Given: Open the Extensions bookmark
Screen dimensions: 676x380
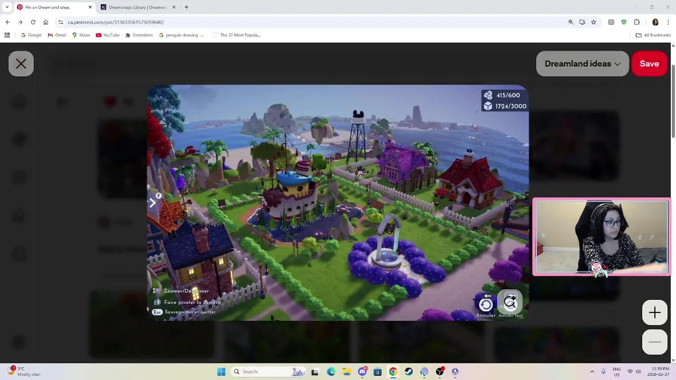Looking at the screenshot, I should coord(139,35).
